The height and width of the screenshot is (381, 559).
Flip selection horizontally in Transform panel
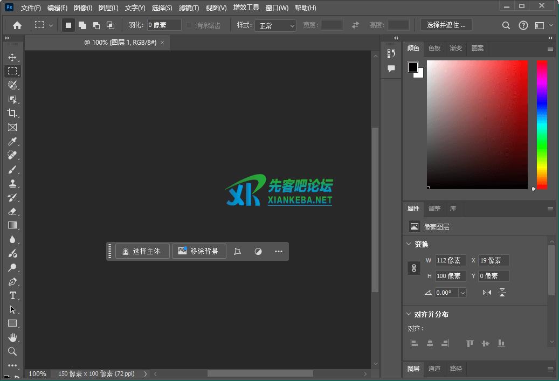[x=486, y=292]
